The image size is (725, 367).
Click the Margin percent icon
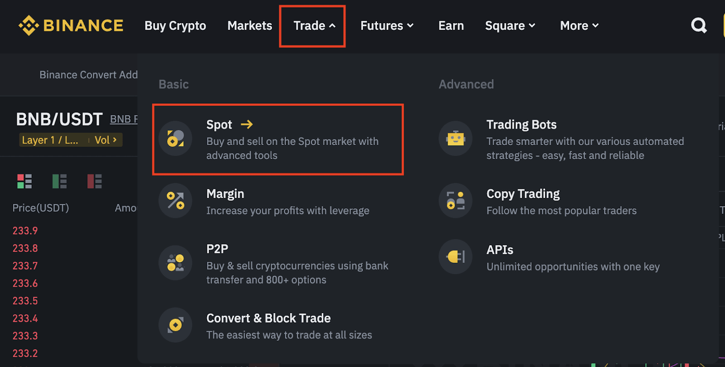tap(175, 200)
